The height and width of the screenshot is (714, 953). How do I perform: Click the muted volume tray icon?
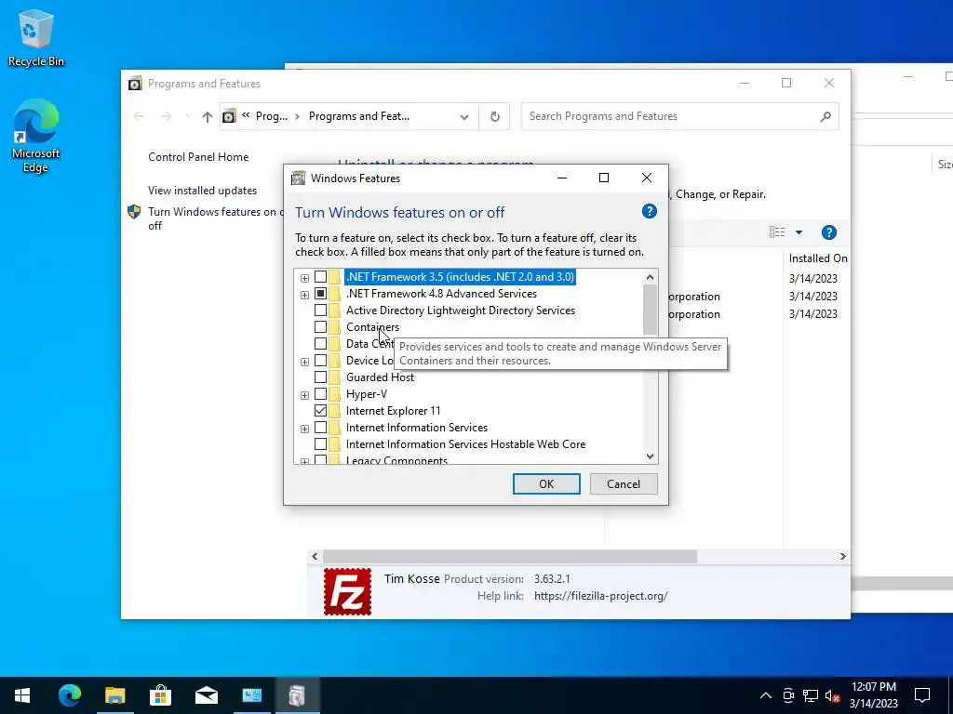pos(832,695)
